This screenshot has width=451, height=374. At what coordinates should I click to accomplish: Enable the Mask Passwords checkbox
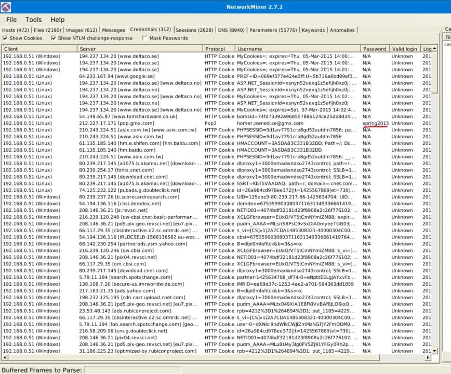[x=144, y=38]
